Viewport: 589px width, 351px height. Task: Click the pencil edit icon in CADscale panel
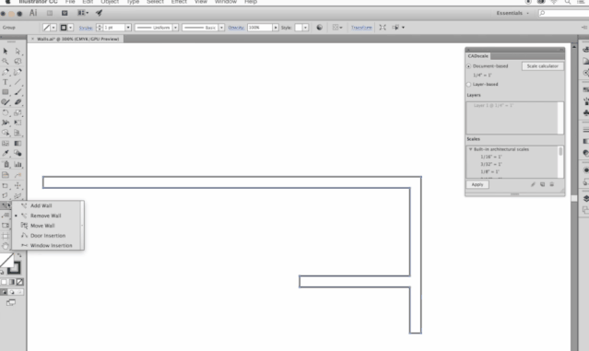pyautogui.click(x=533, y=184)
